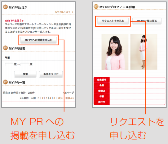Select the 現在:1-50件目 / 合計：228件 text
Image resolution: width=168 pixels, height=144 pixels.
[19, 93]
